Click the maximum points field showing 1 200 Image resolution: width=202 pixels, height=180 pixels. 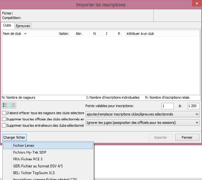coord(194,106)
